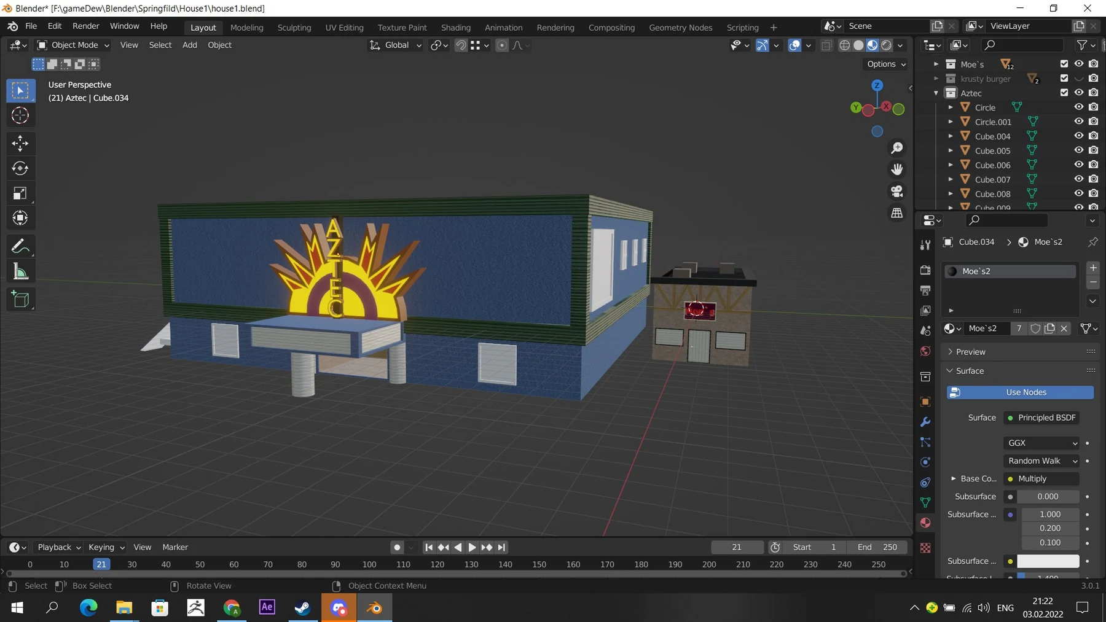Select the Measure tool
Image resolution: width=1106 pixels, height=622 pixels.
point(20,271)
